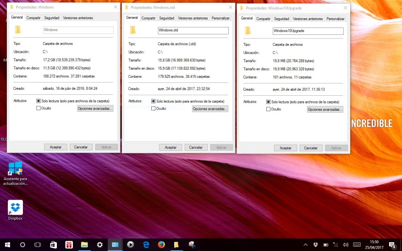Image resolution: width=402 pixels, height=251 pixels.
Task: Click the Windows Start button
Action: [7, 245]
